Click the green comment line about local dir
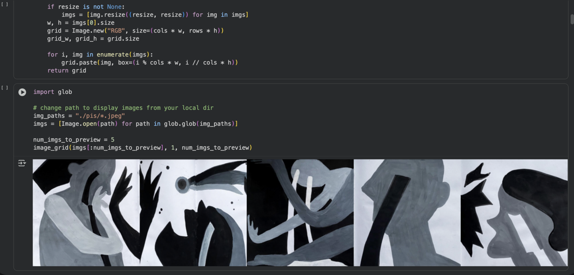 point(124,108)
